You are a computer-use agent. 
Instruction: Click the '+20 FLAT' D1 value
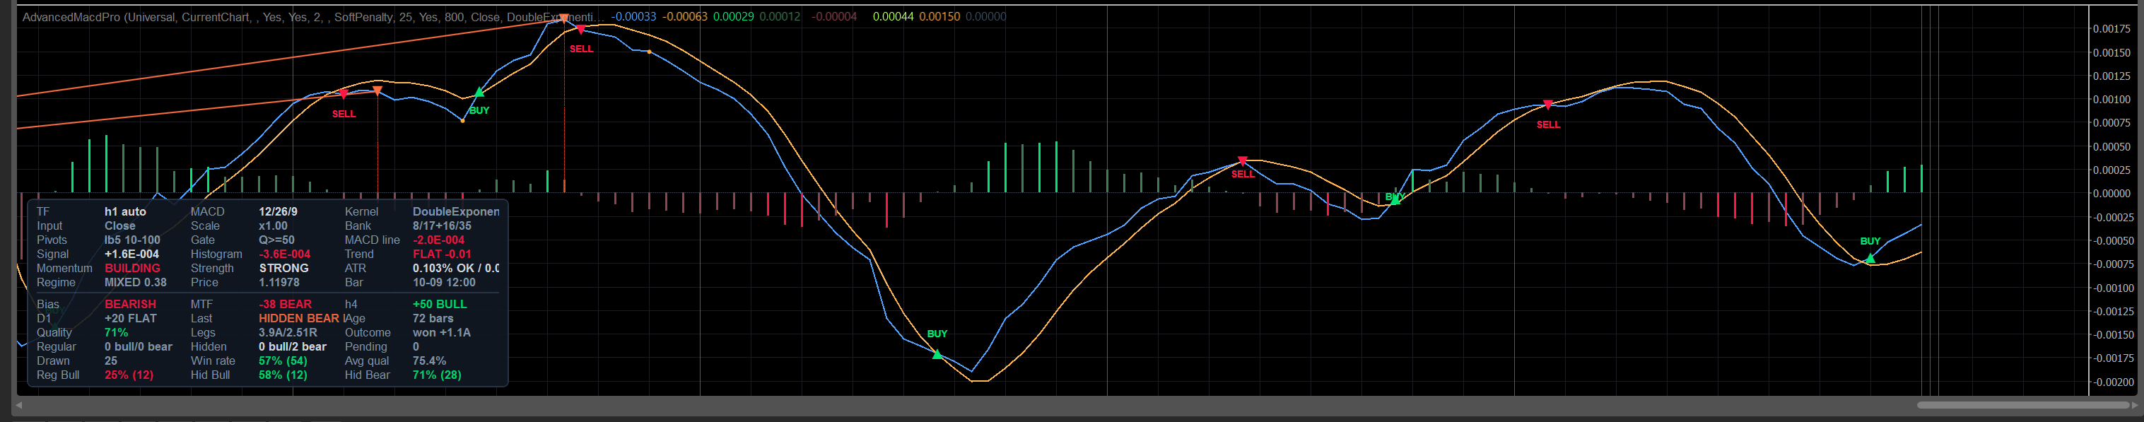(x=131, y=318)
